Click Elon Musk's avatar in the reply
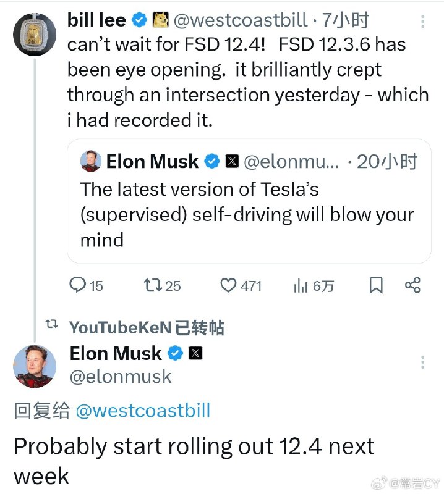This screenshot has height=494, width=444. tap(35, 366)
